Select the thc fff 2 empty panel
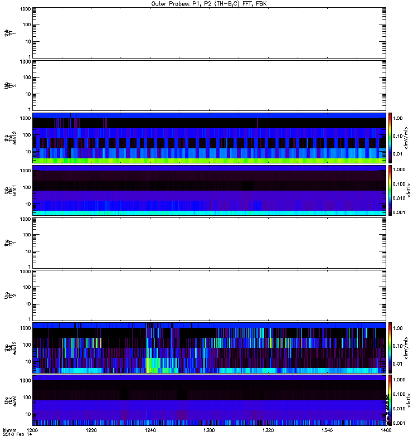This screenshot has width=418, height=446. pos(209,295)
